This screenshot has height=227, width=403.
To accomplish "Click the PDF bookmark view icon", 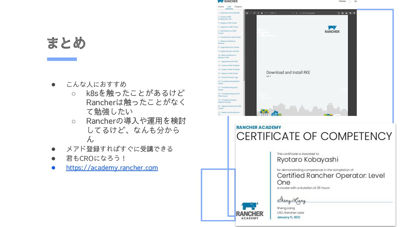I will (354, 13).
